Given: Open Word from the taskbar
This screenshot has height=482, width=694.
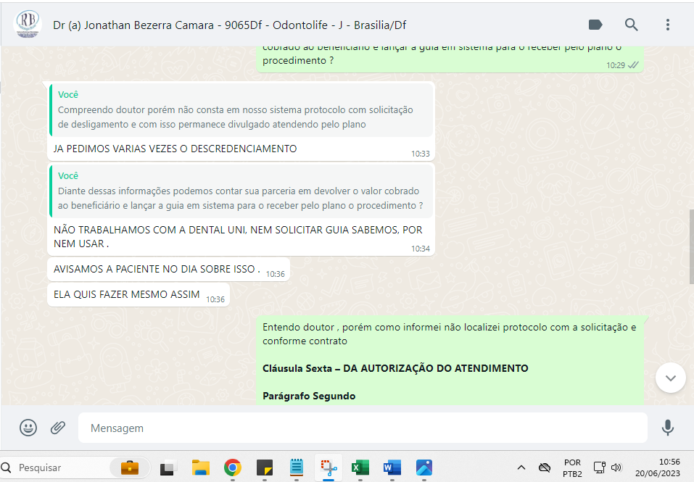Looking at the screenshot, I should pos(392,468).
